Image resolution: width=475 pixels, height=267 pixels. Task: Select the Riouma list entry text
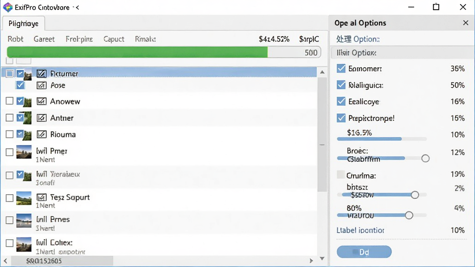tap(63, 134)
